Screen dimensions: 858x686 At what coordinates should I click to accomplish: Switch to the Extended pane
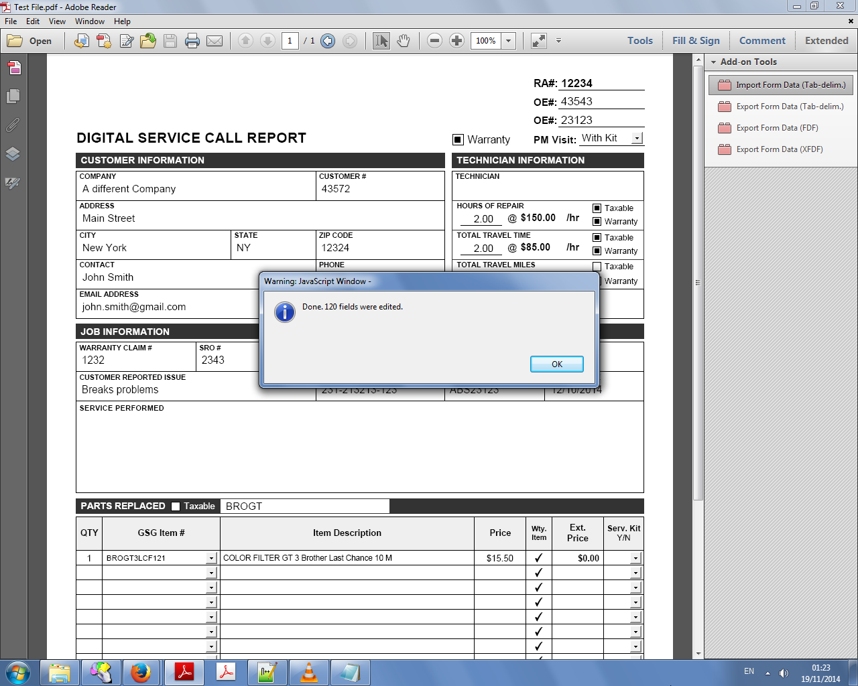[826, 41]
